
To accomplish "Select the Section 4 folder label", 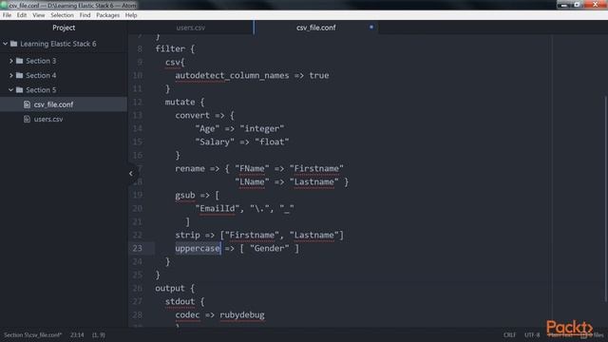I will point(41,75).
